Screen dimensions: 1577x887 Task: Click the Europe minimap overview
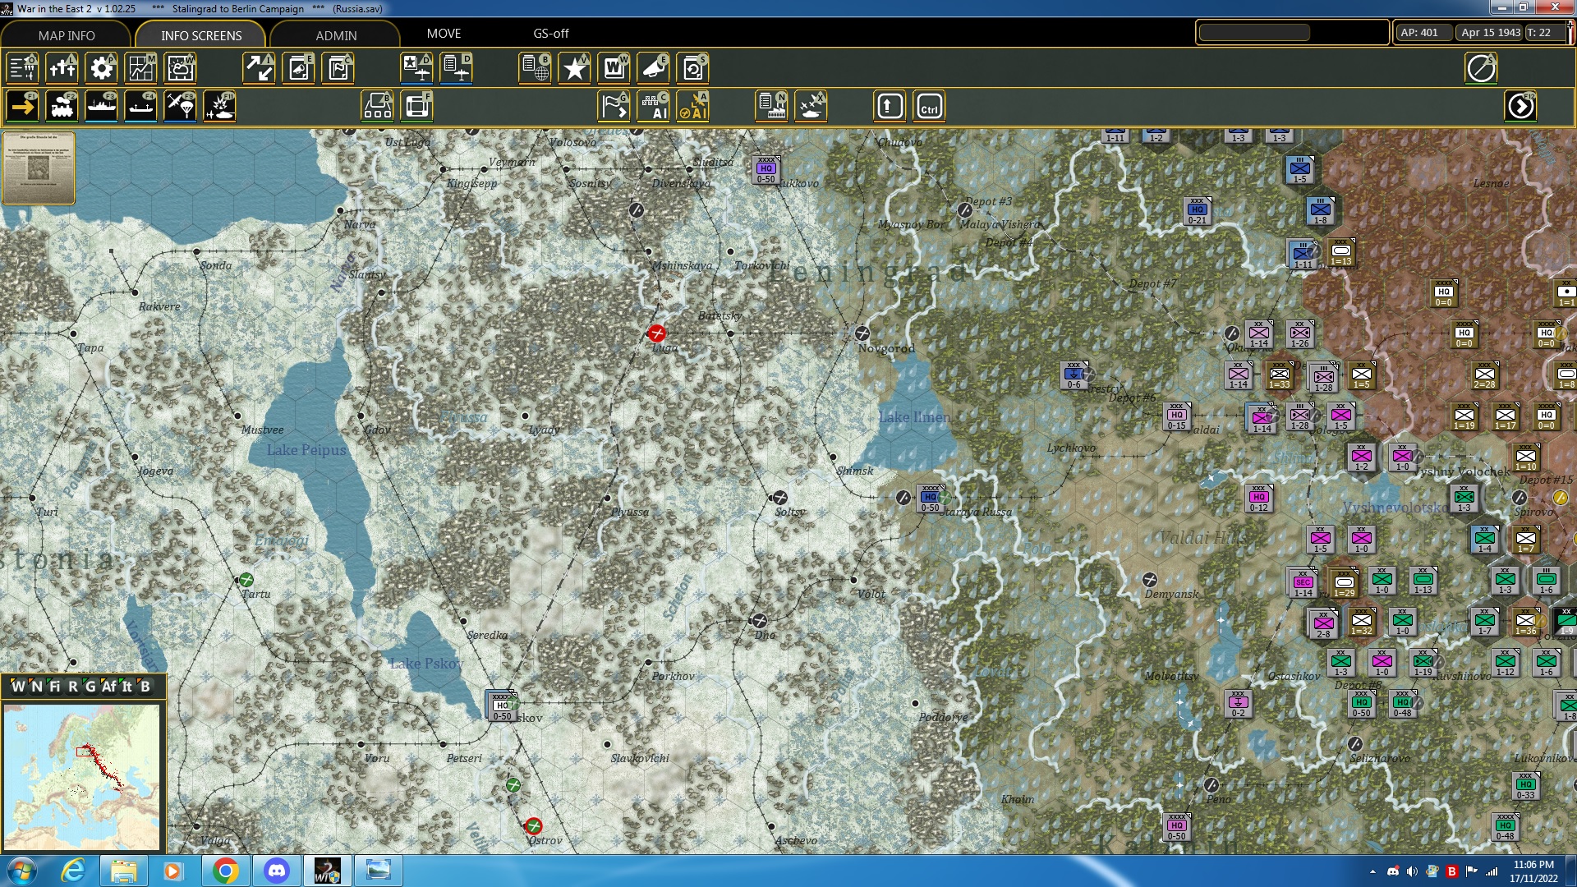[x=81, y=776]
